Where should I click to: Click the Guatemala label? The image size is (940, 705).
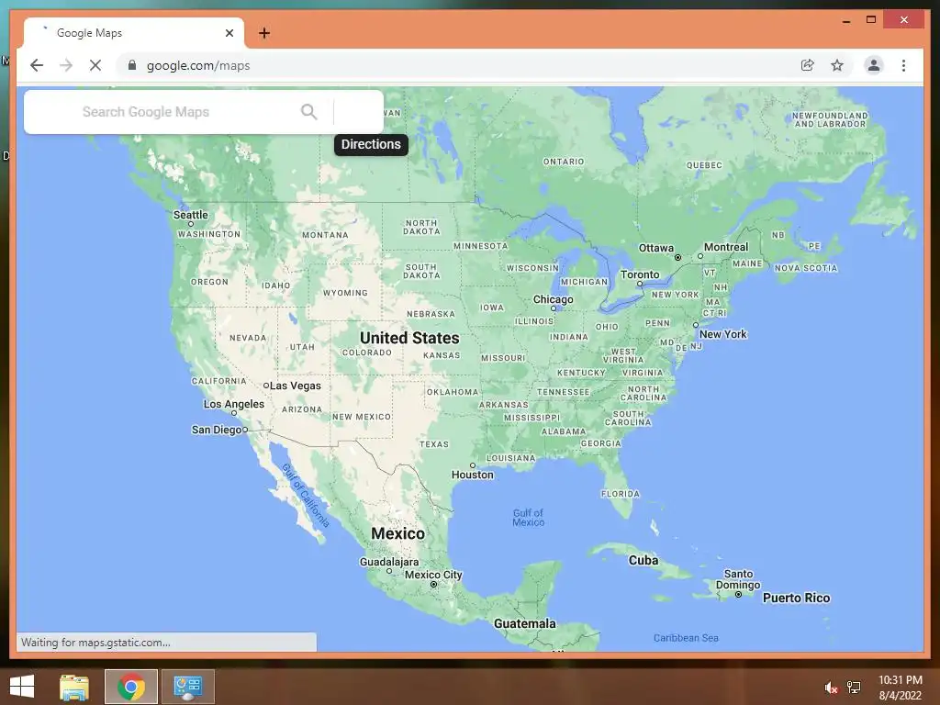tap(524, 623)
